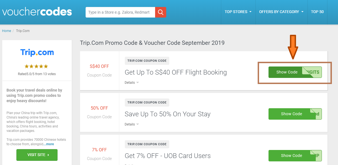
Task: Expand the TOP STORES dropdown menu
Action: [238, 12]
